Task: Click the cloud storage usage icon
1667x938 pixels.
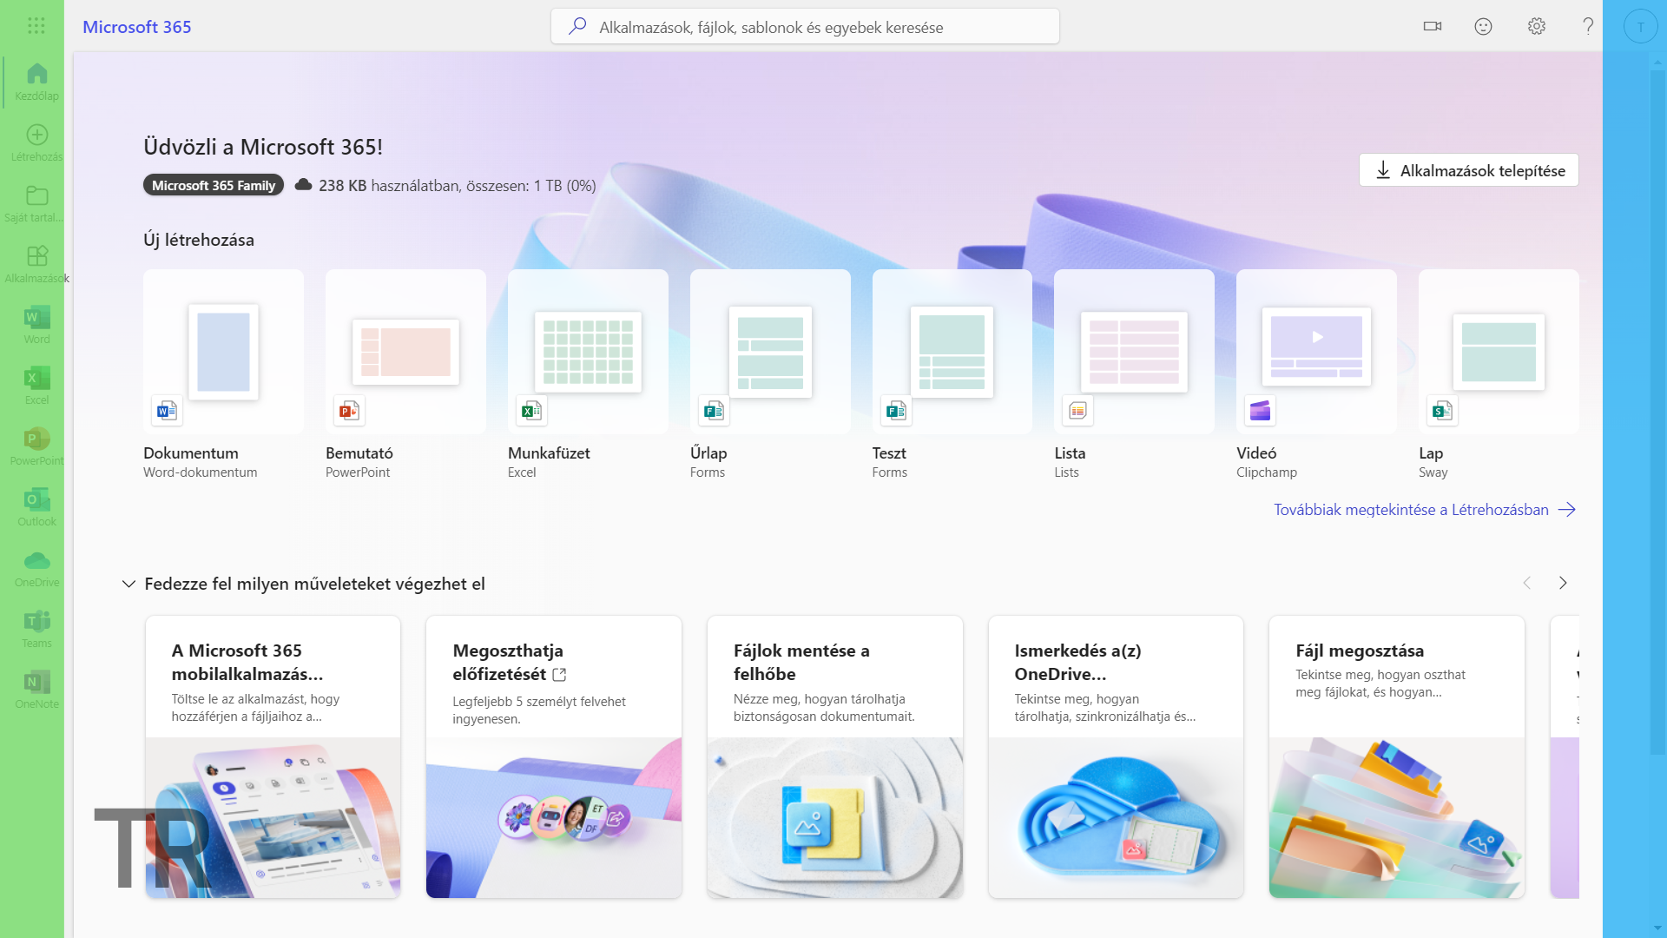Action: pos(303,185)
